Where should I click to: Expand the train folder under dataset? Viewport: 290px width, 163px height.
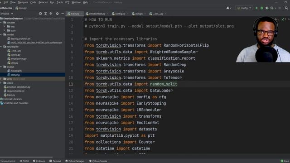click(4, 30)
